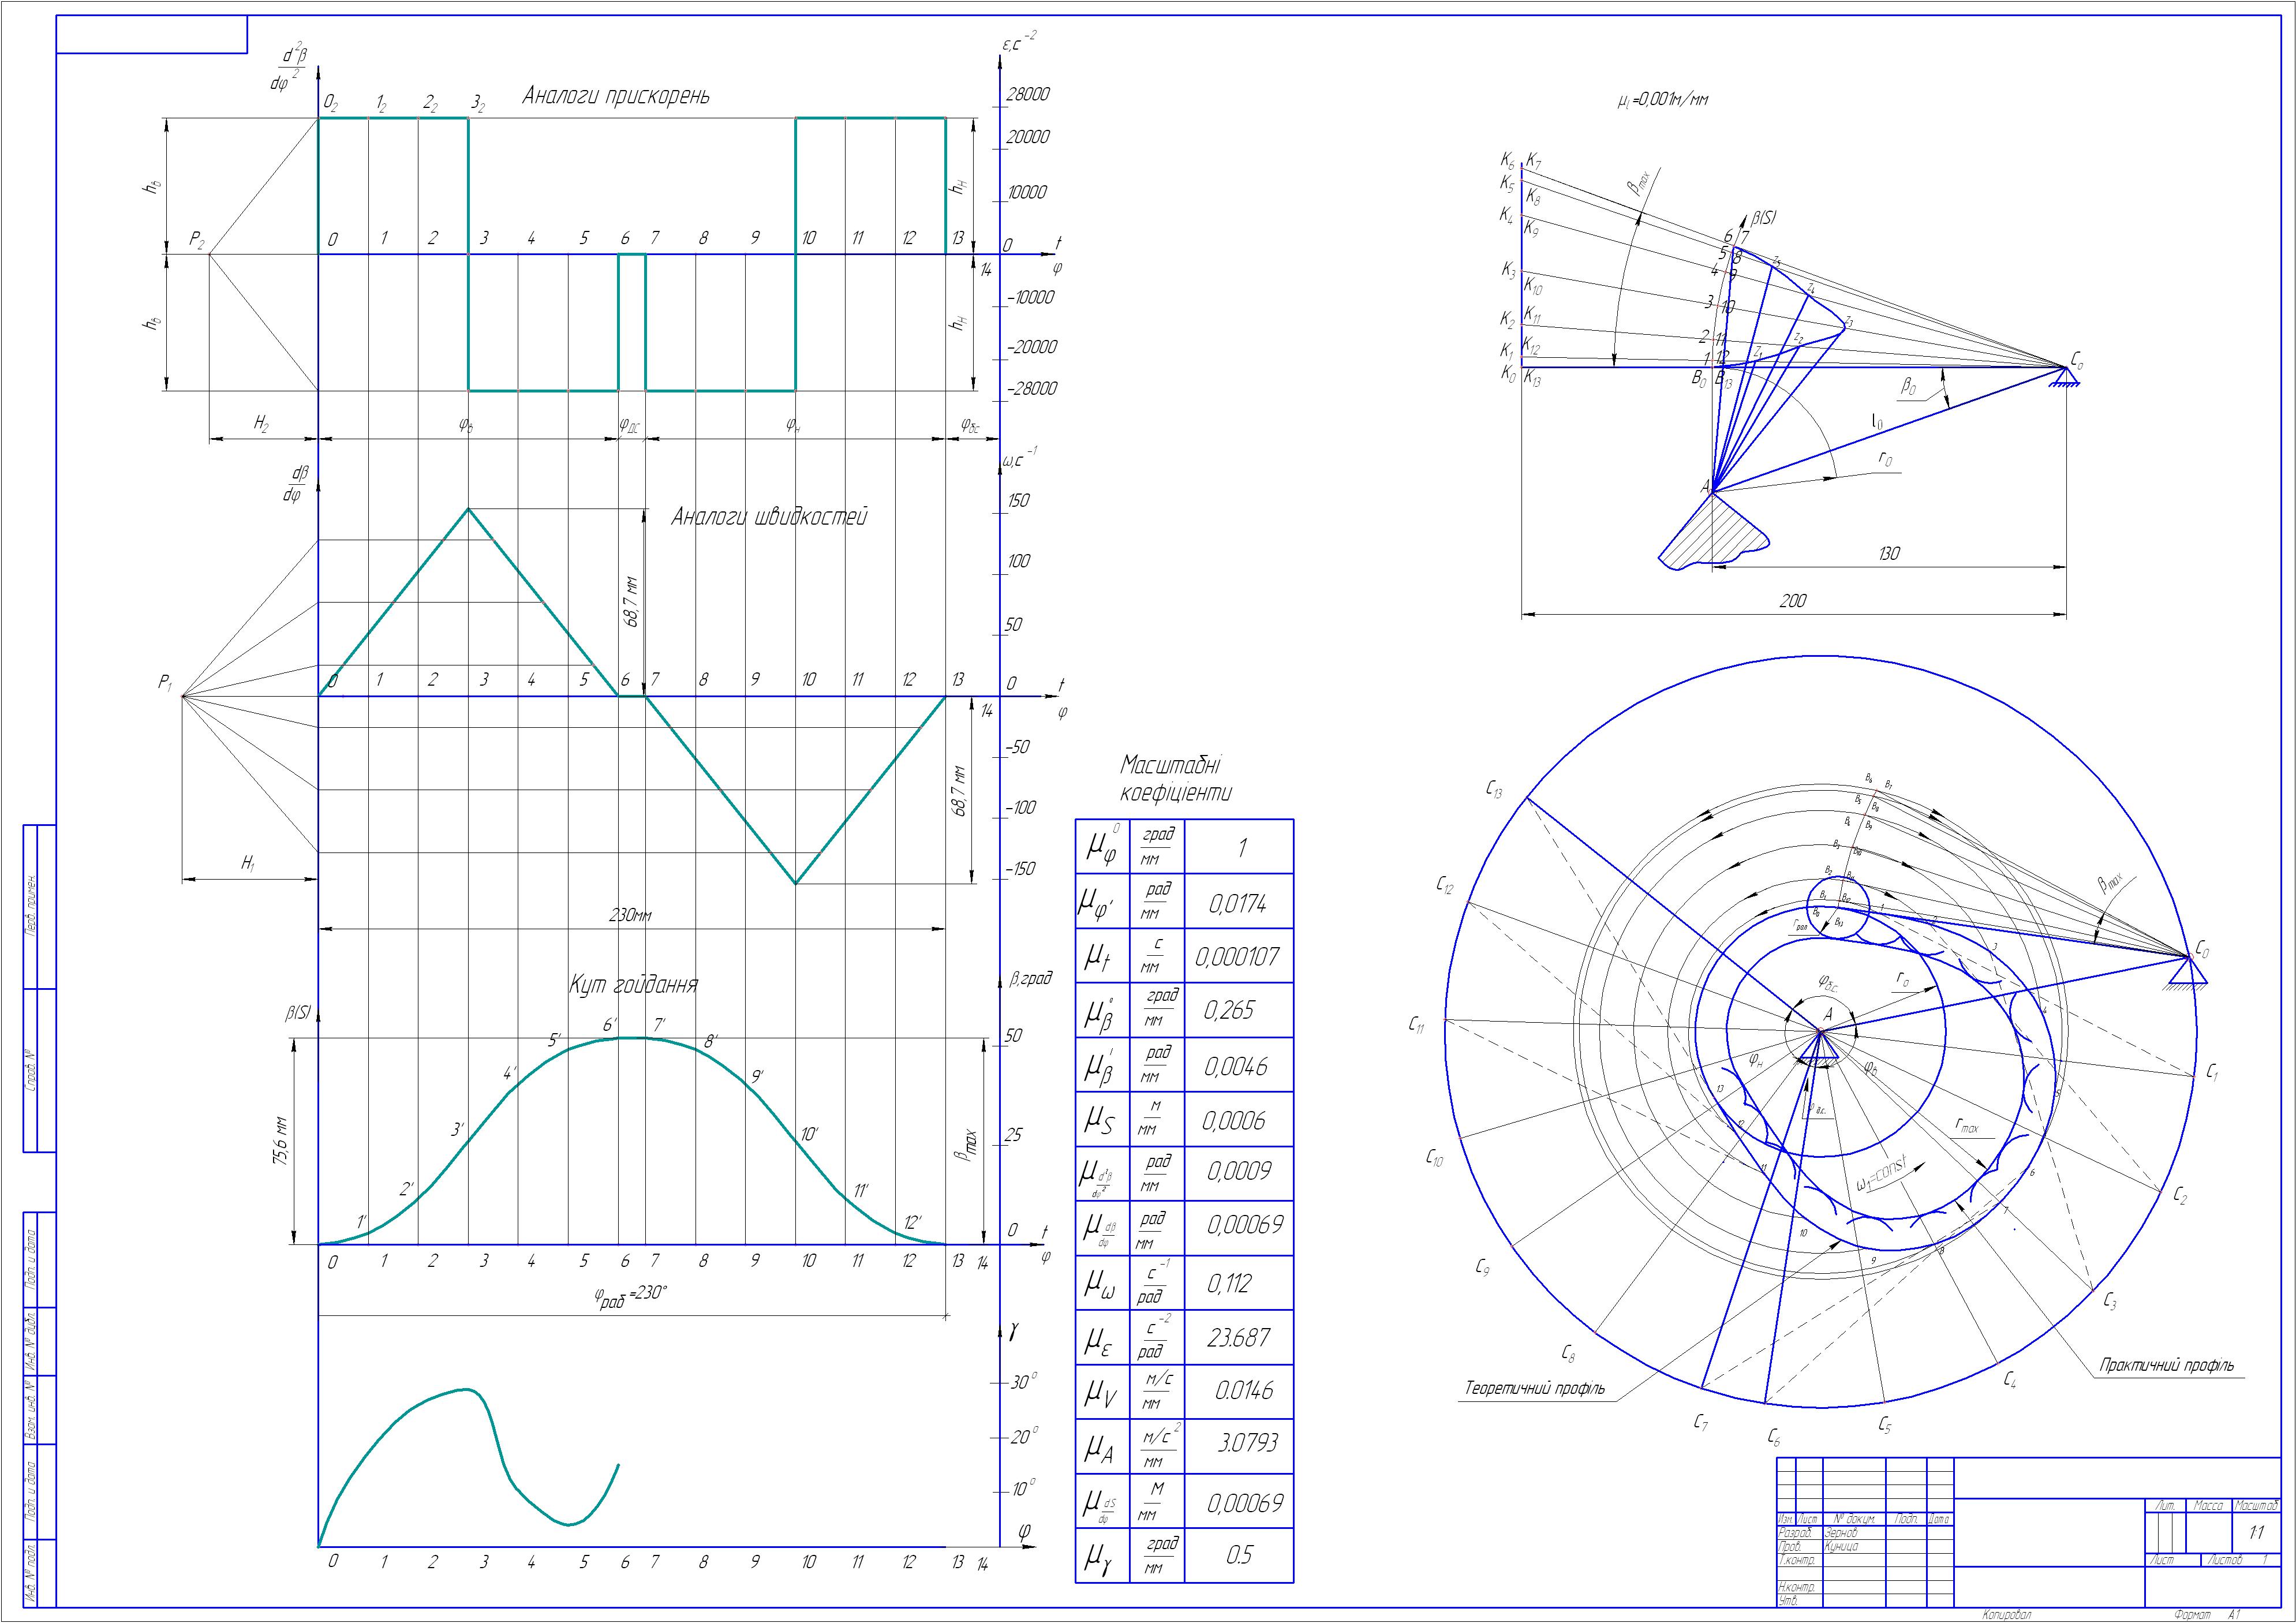Viewport: 2296px width, 1623px height.
Task: Click the 'Аналоги швидкостей' graph title
Action: coord(769,517)
